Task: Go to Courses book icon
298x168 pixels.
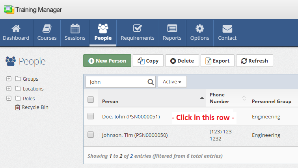Action: tap(47, 29)
